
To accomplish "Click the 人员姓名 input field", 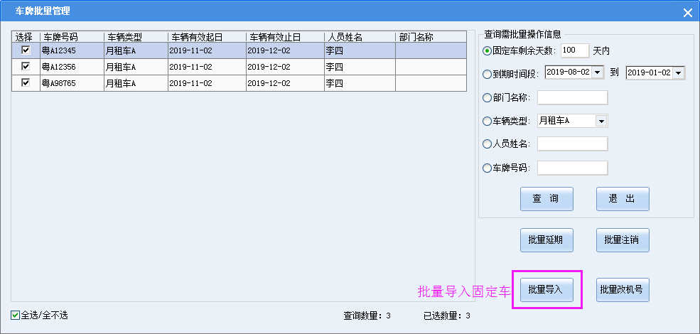I will [x=573, y=144].
